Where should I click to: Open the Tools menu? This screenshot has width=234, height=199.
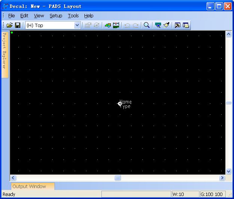(73, 16)
